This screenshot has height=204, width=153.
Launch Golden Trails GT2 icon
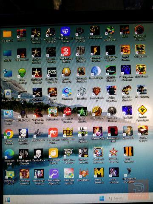[x=68, y=132]
